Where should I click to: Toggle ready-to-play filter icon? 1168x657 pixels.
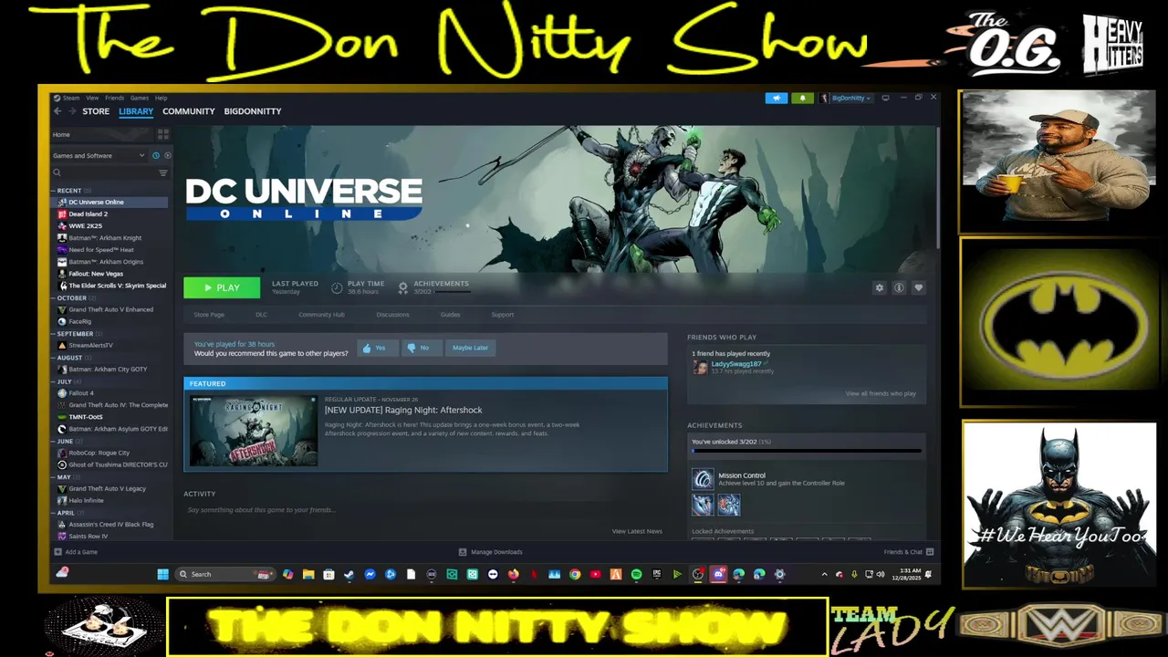coord(167,156)
